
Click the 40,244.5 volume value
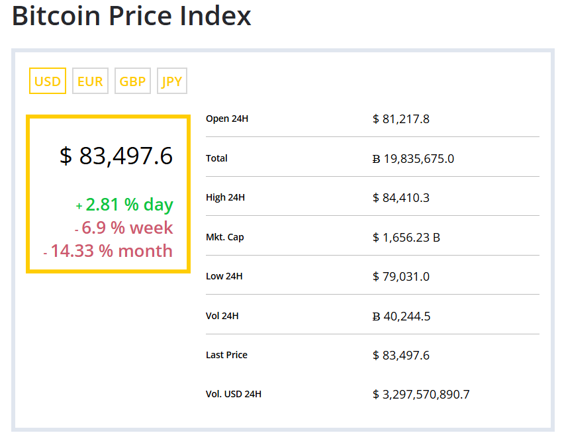(x=401, y=316)
